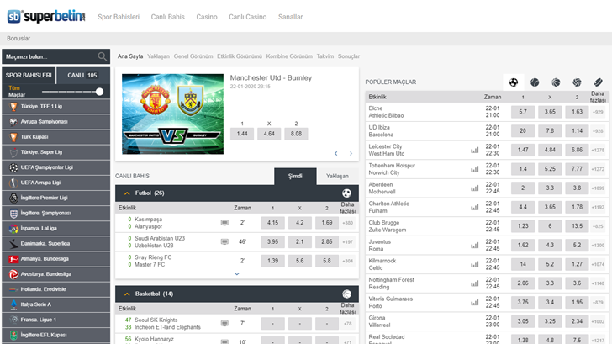612x344 pixels.
Task: Open stats icon for Aberdeen Motherwell match
Action: click(475, 188)
